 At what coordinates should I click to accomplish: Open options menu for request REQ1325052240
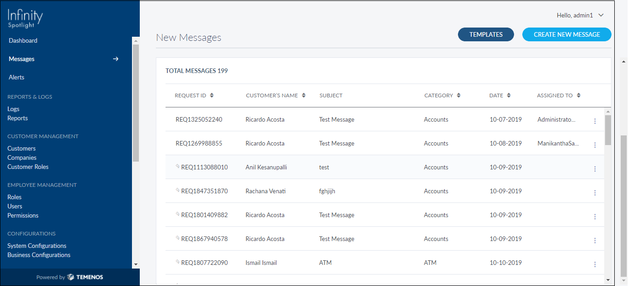pyautogui.click(x=595, y=121)
